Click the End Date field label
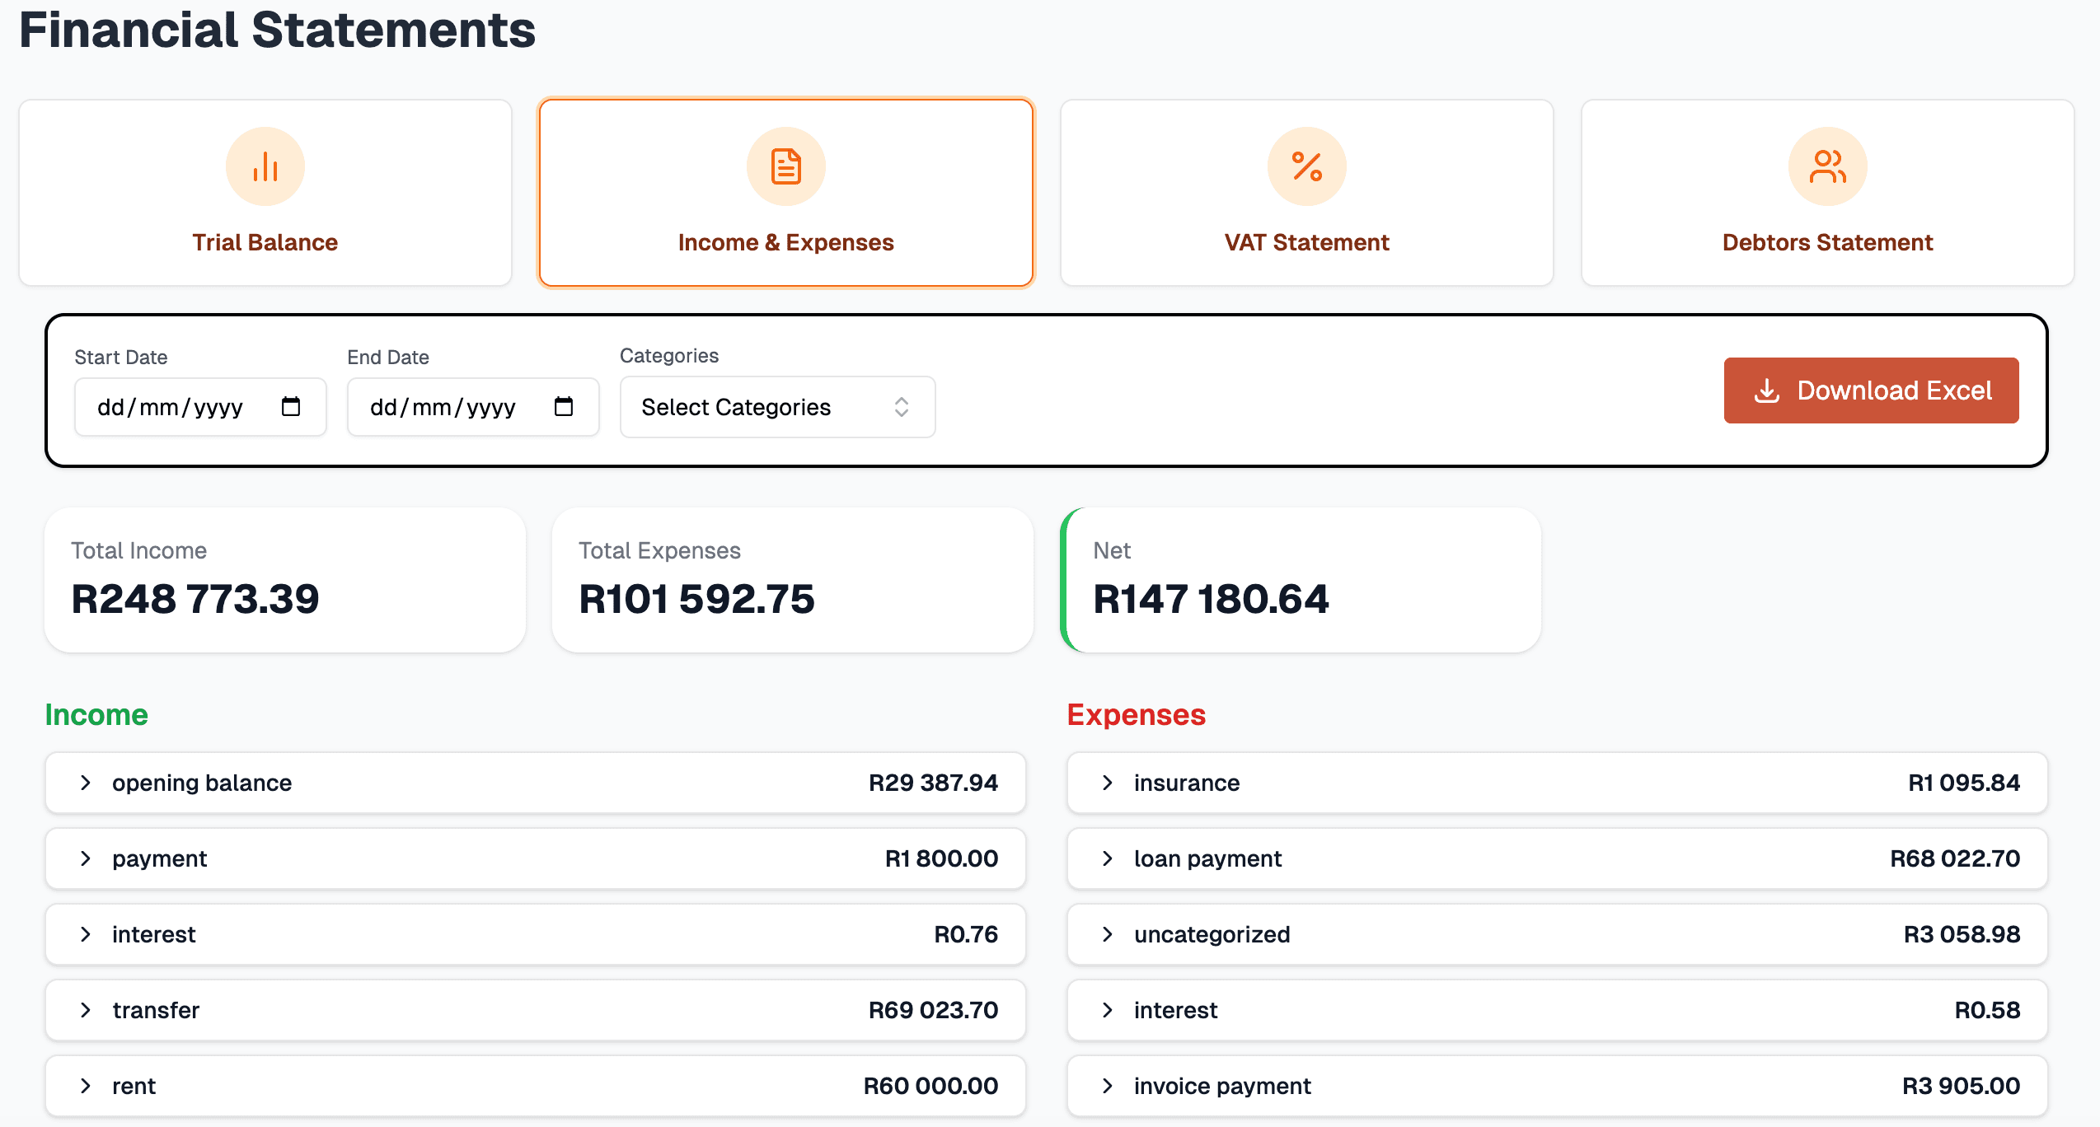The image size is (2100, 1127). click(x=388, y=357)
